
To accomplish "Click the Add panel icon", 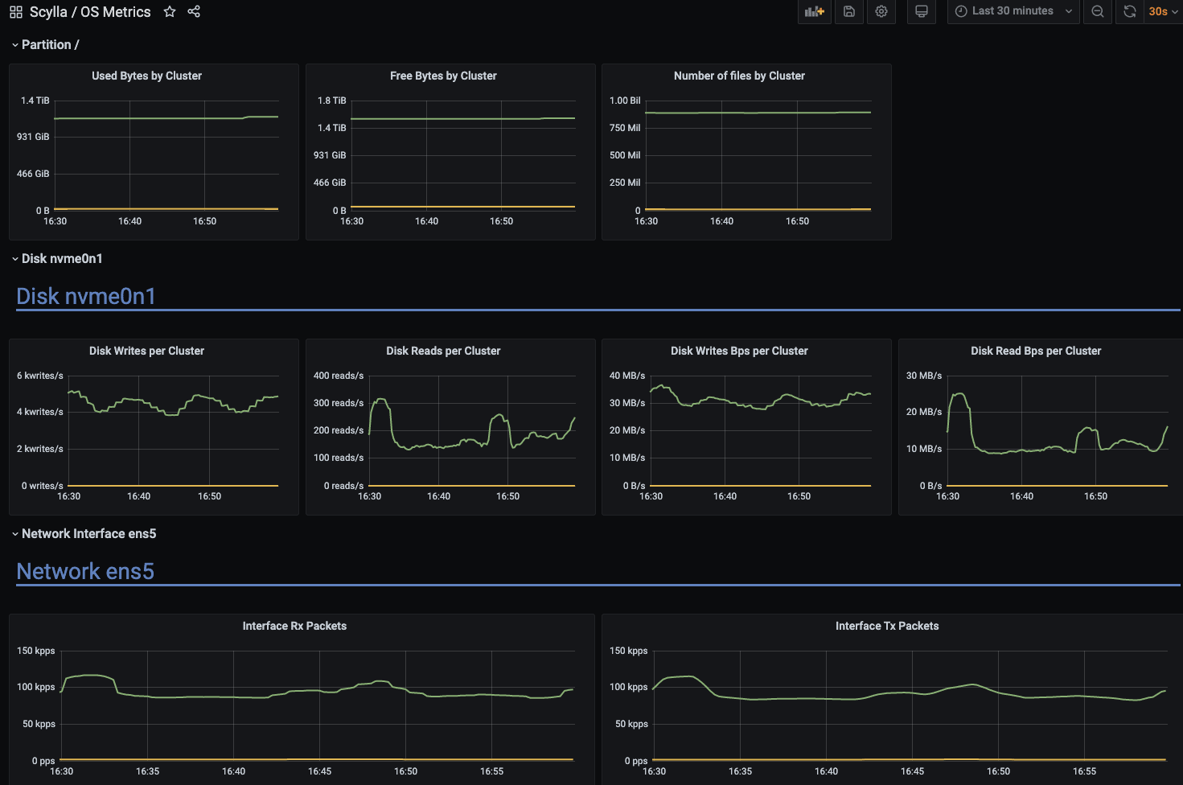I will tap(814, 11).
